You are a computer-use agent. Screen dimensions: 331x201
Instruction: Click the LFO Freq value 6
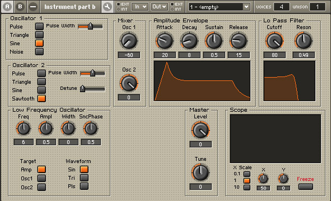(x=24, y=142)
